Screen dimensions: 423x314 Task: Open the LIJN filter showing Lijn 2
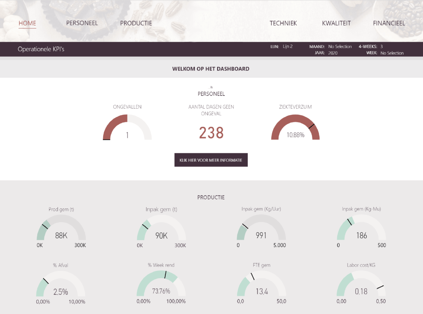point(288,46)
